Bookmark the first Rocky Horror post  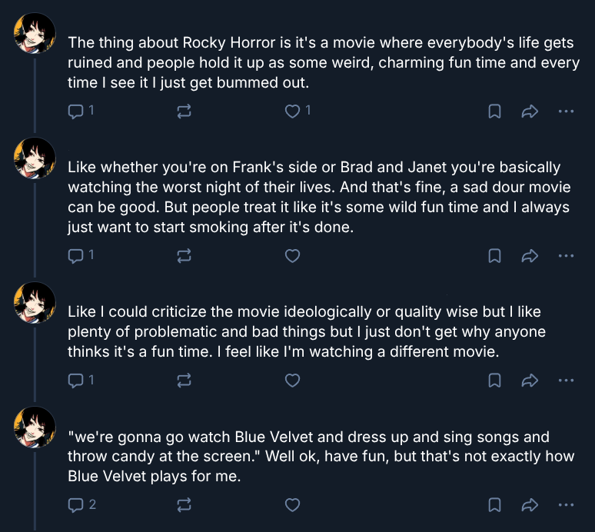pos(494,111)
